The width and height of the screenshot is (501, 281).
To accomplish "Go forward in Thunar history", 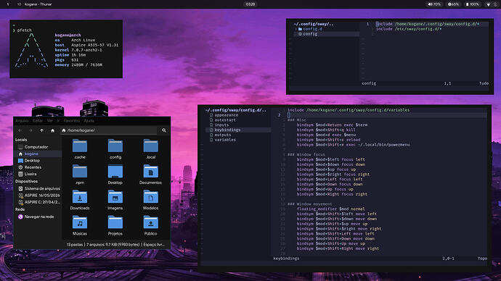I will 31,130.
